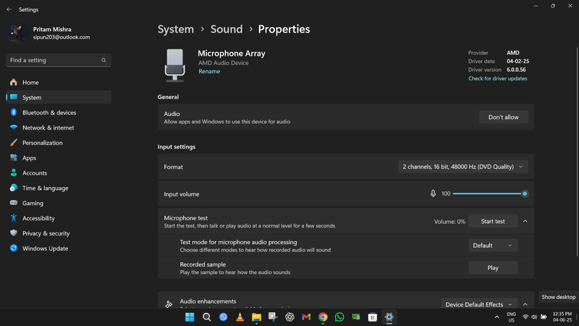Click ENG US language indicator

511,317
